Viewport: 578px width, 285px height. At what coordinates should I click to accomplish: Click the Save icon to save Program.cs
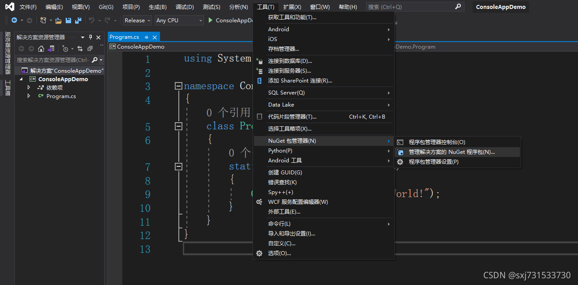coord(68,20)
